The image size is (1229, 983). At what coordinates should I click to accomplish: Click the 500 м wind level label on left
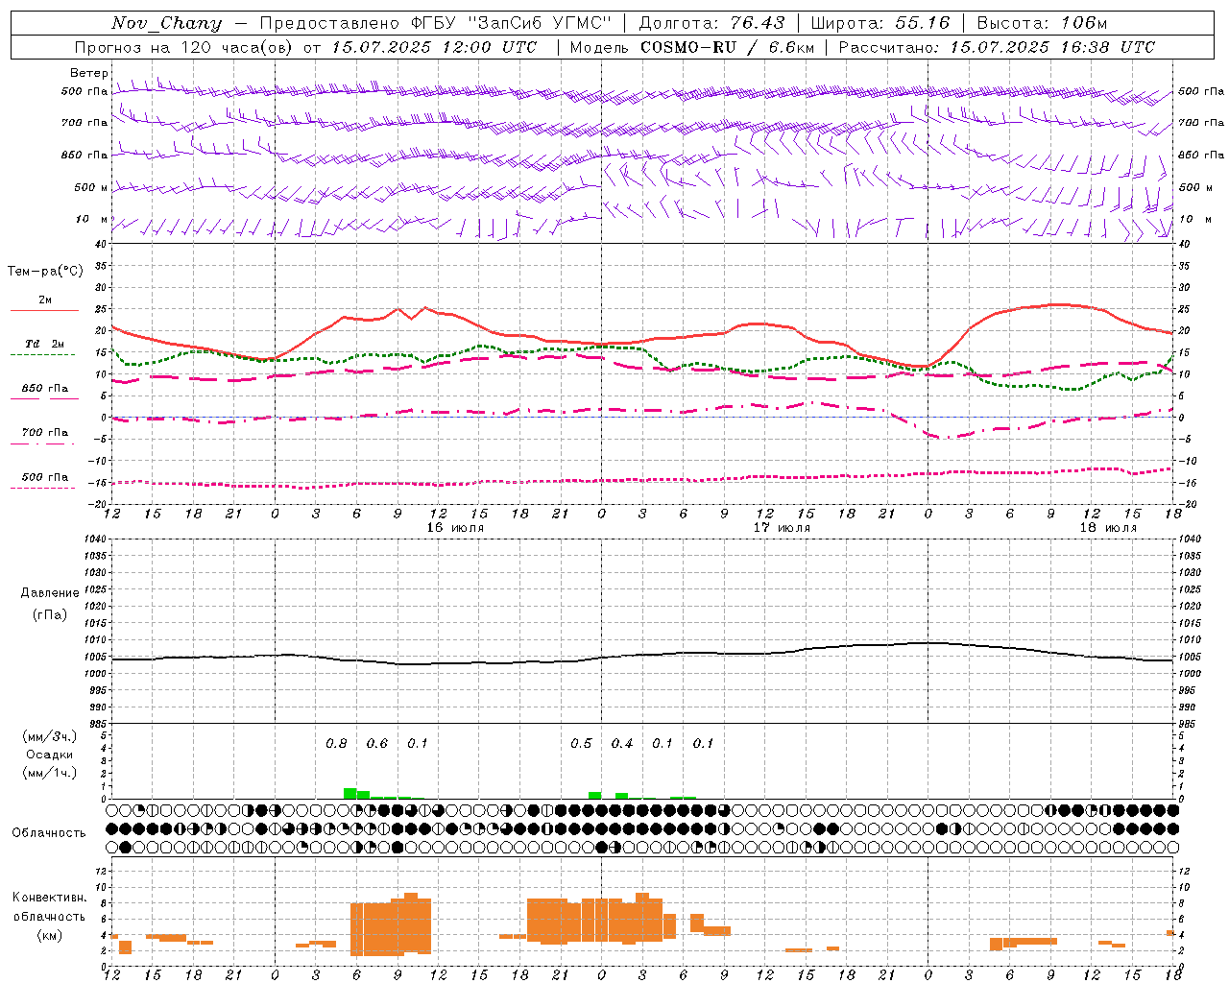click(91, 187)
